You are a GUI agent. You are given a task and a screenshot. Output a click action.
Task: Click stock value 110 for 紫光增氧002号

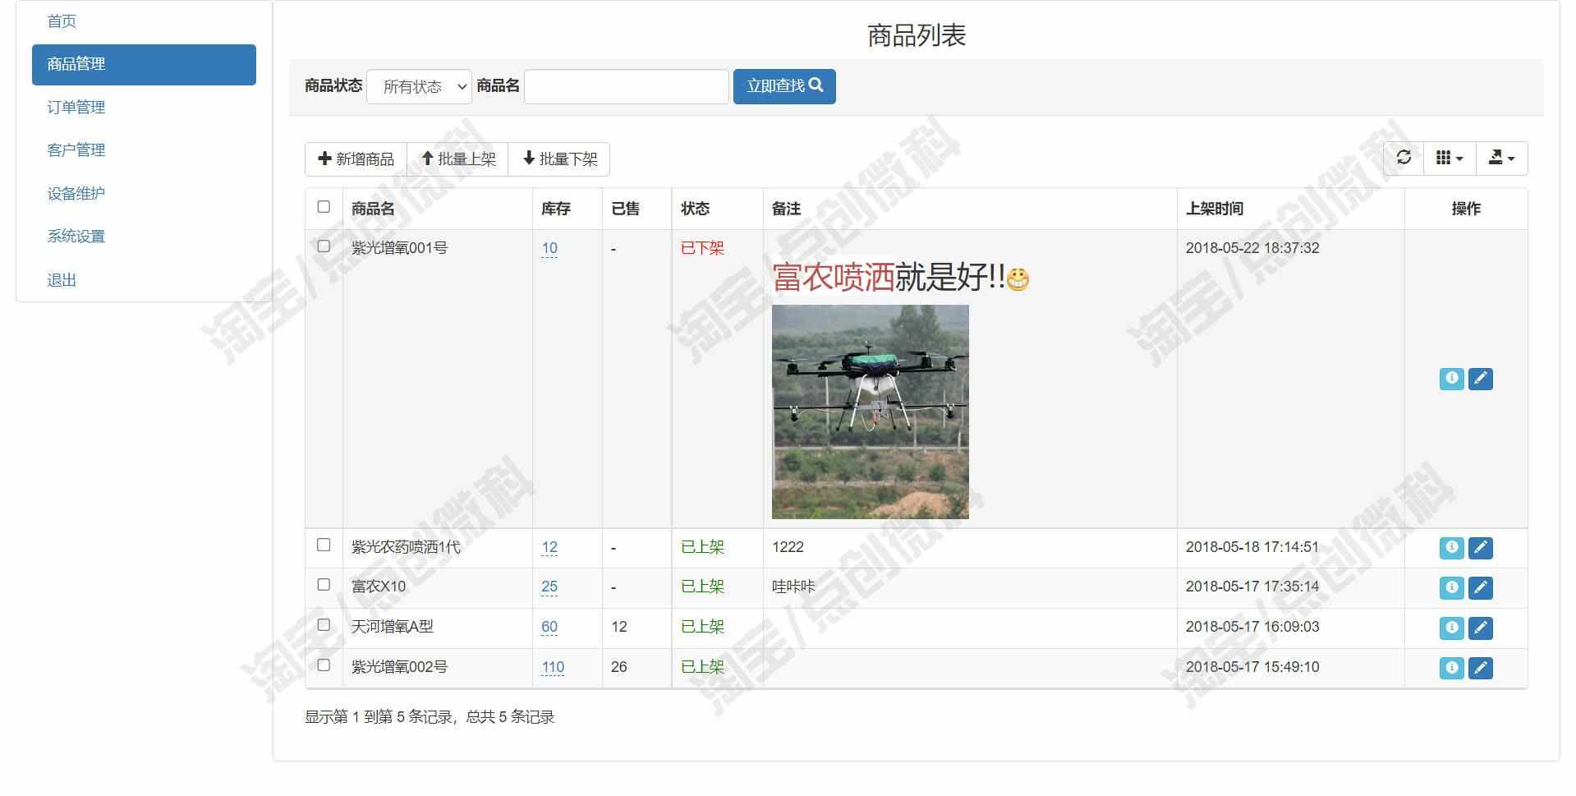pos(553,667)
